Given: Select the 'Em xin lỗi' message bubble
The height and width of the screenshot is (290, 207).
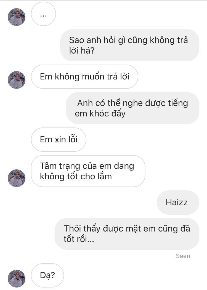Looking at the screenshot, I should [59, 140].
